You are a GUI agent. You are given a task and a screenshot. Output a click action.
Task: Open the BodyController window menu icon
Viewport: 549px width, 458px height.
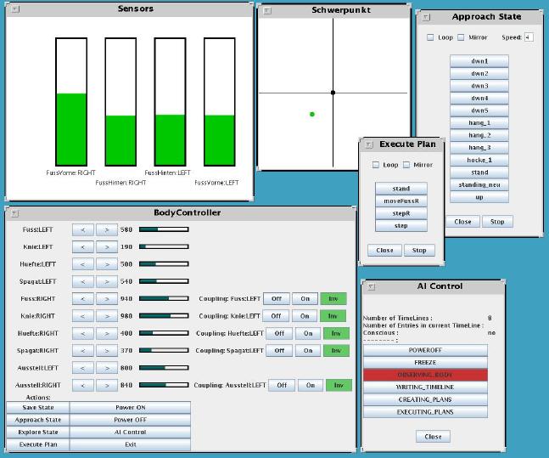15,212
